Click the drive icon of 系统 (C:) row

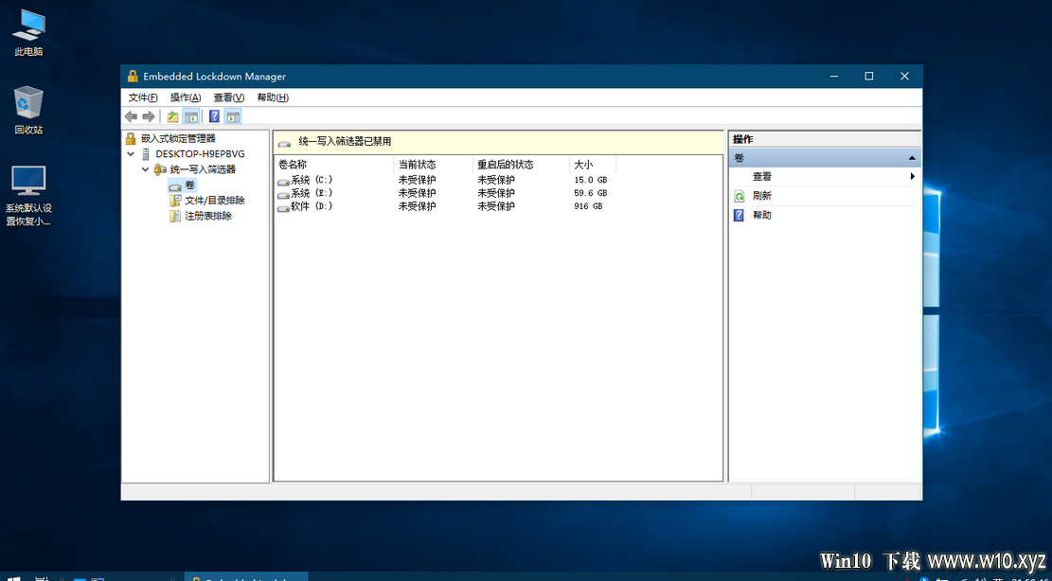tap(283, 181)
